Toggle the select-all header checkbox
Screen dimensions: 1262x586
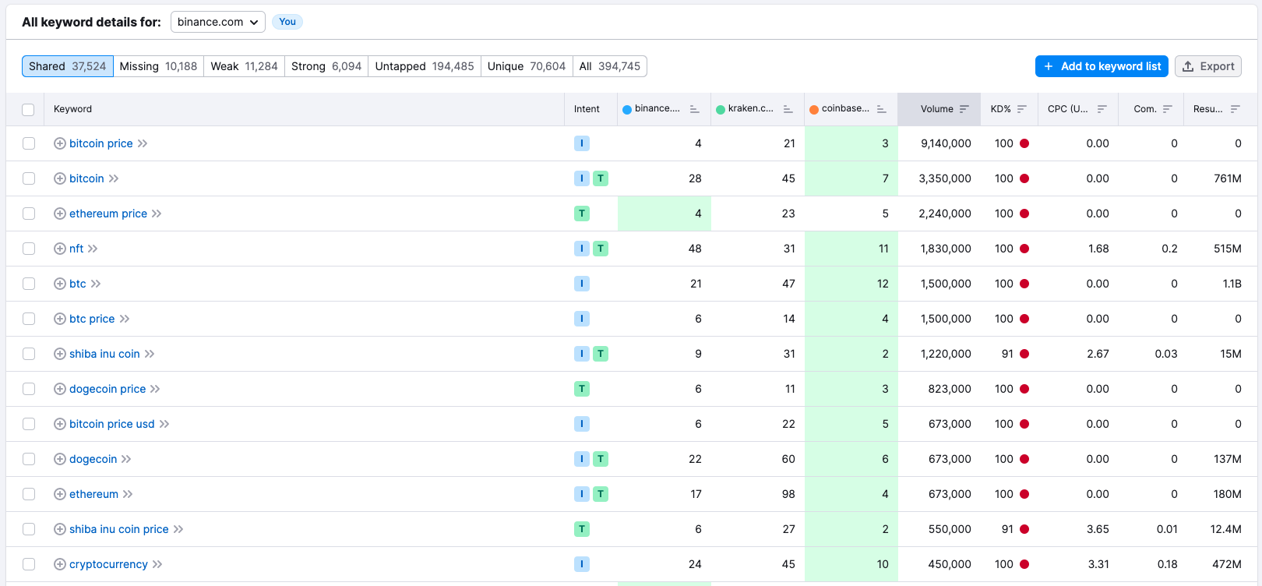coord(29,109)
